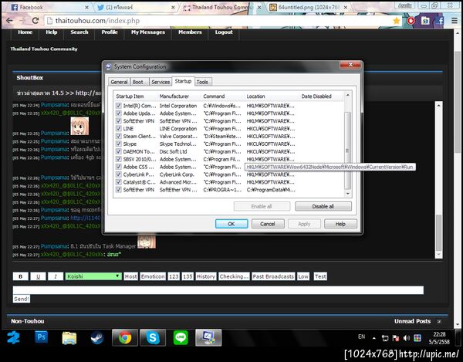Uncheck the Adobe CS5 startup item
The image size is (463, 362).
point(118,167)
